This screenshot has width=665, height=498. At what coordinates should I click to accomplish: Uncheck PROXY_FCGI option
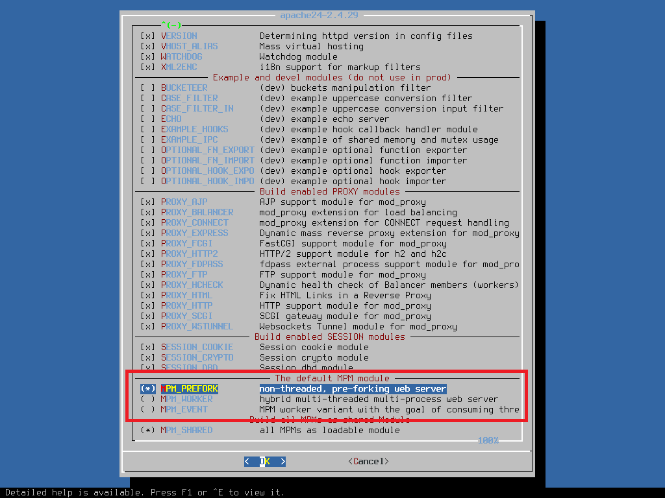[x=148, y=244]
